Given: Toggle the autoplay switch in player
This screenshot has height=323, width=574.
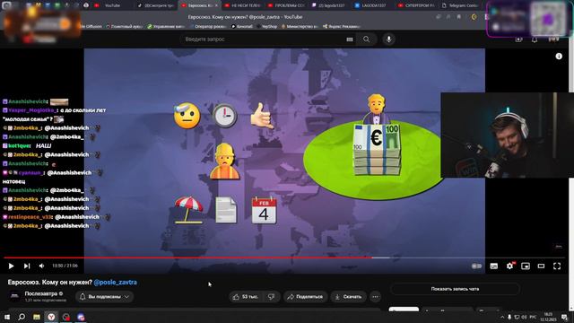Looking at the screenshot, I should click(476, 266).
